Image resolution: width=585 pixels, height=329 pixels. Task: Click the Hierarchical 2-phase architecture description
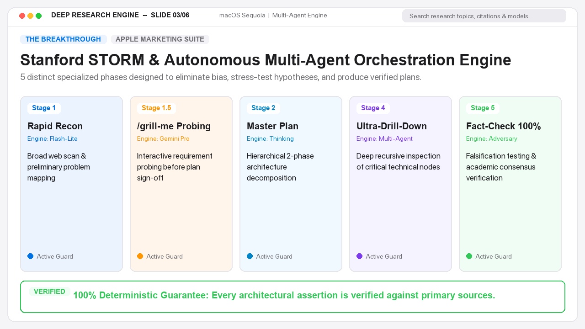coord(280,167)
